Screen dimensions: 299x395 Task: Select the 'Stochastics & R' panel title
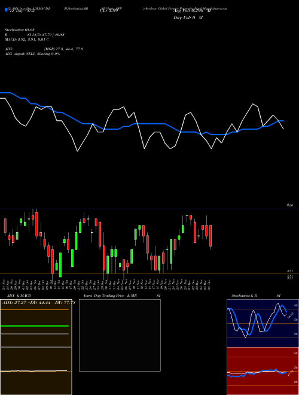[x=244, y=296]
